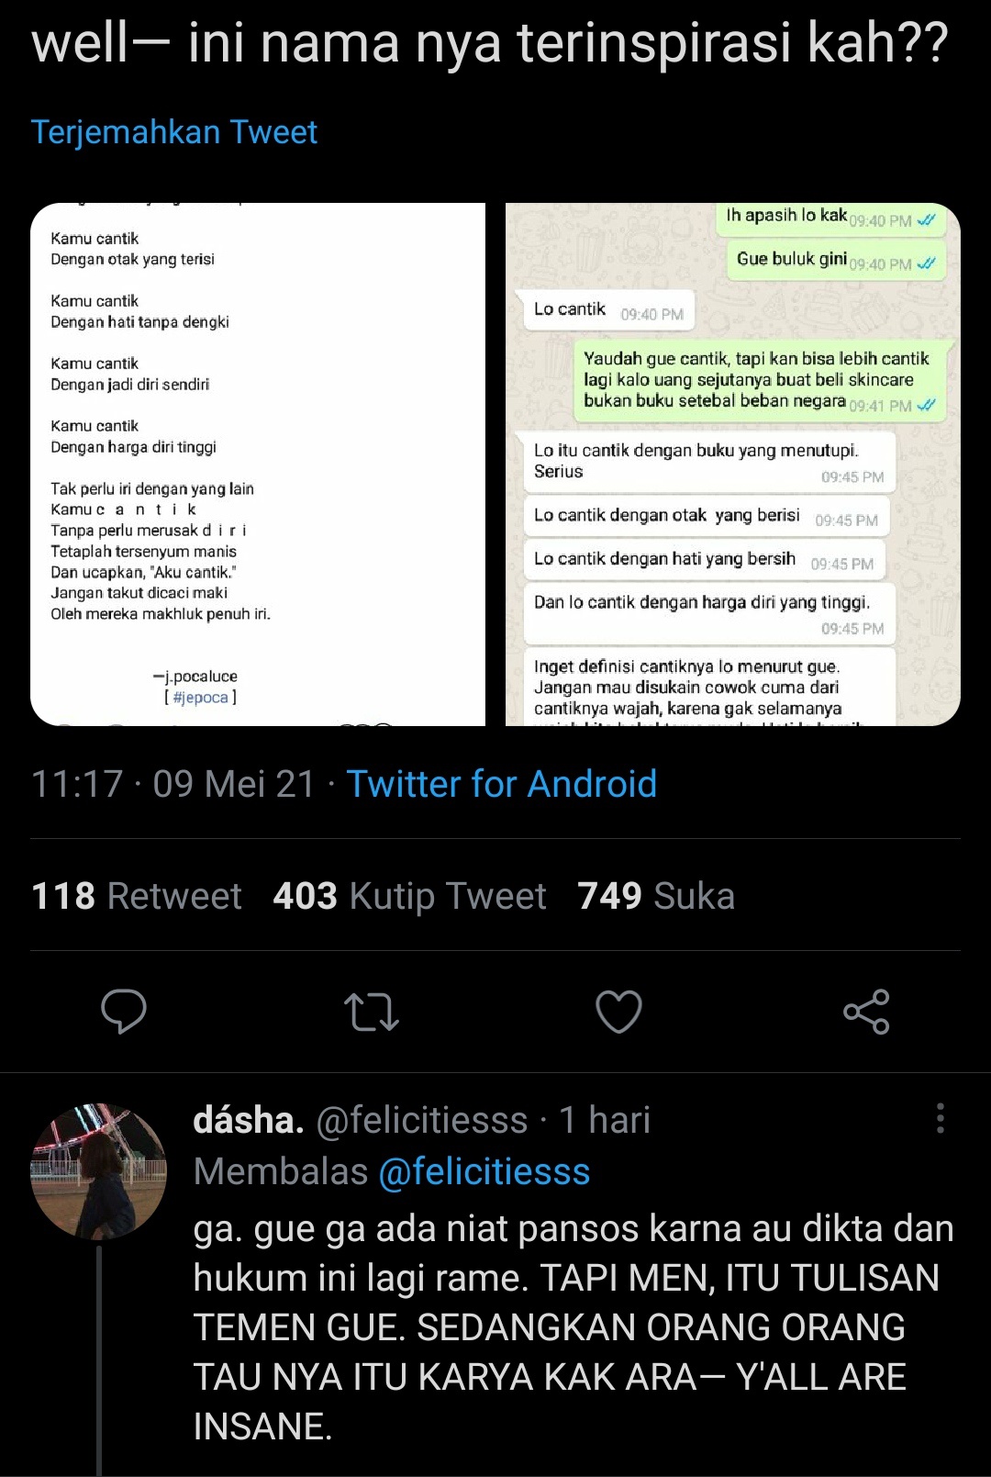991x1477 pixels.
Task: Open the WhatsApp chat screenshot image
Action: coord(733,464)
